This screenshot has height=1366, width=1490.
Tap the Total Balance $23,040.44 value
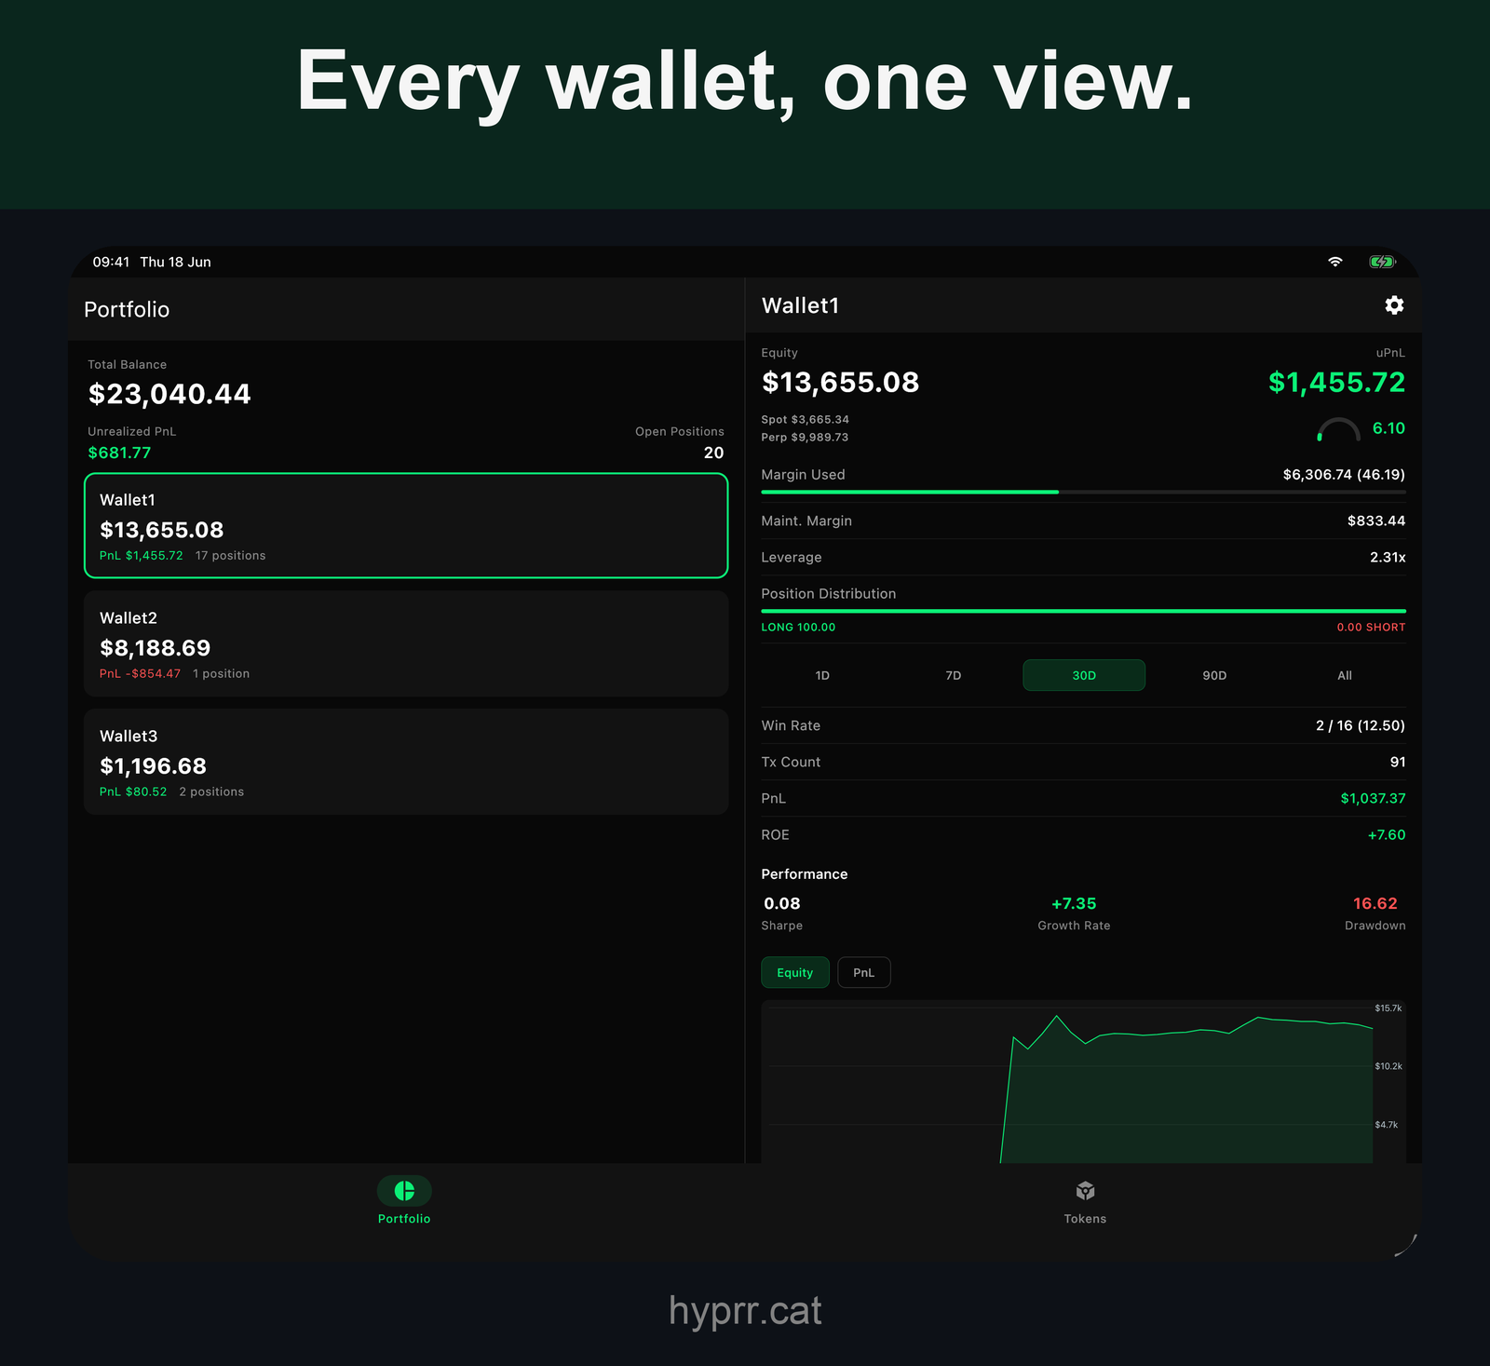click(x=169, y=394)
